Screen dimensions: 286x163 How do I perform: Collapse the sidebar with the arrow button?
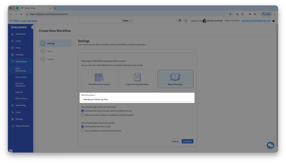(33, 27)
